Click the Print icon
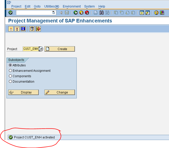 [96, 13]
